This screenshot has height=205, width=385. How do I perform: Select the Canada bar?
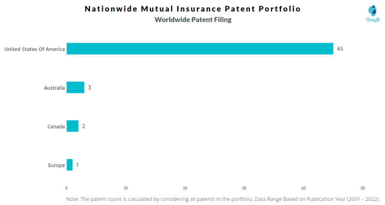click(73, 126)
